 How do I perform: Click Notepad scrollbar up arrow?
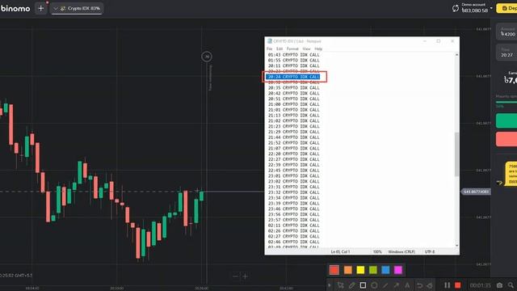coord(456,55)
